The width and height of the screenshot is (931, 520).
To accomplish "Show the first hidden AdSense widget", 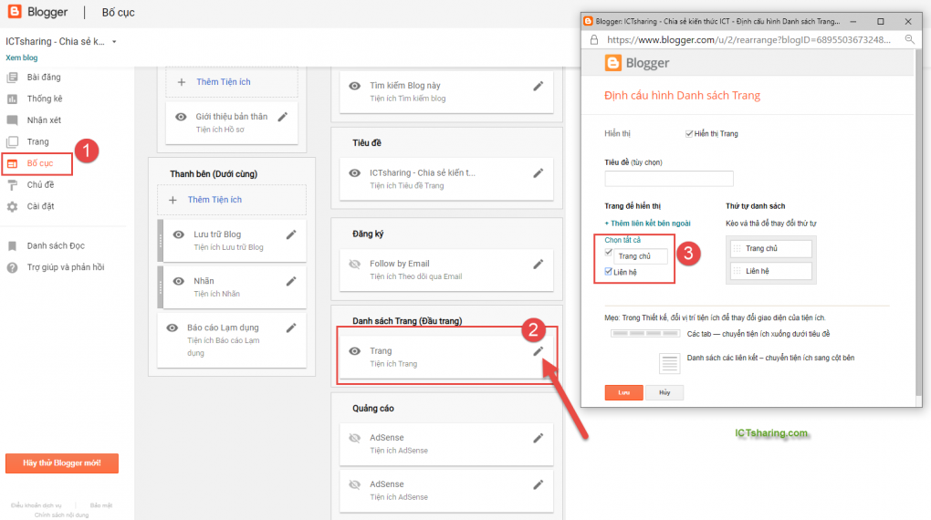I will (354, 438).
